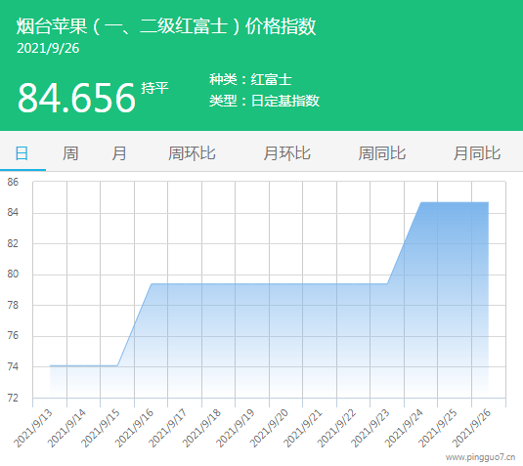
Task: Click the 2021/9/13 axis label
Action: coord(32,428)
